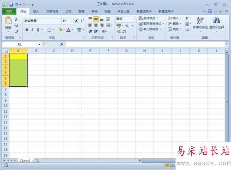Viewport: 231px width, 170px height.
Task: Increase decimal places
Action: [119, 31]
